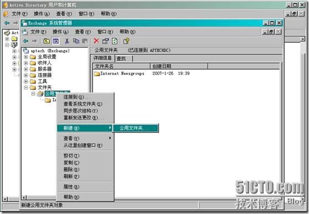Select 服务器 folder in tree

44,69
